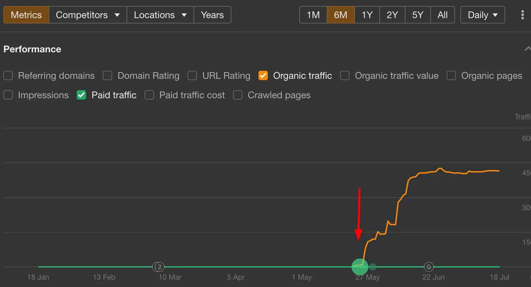Select the 1Y time range

367,15
